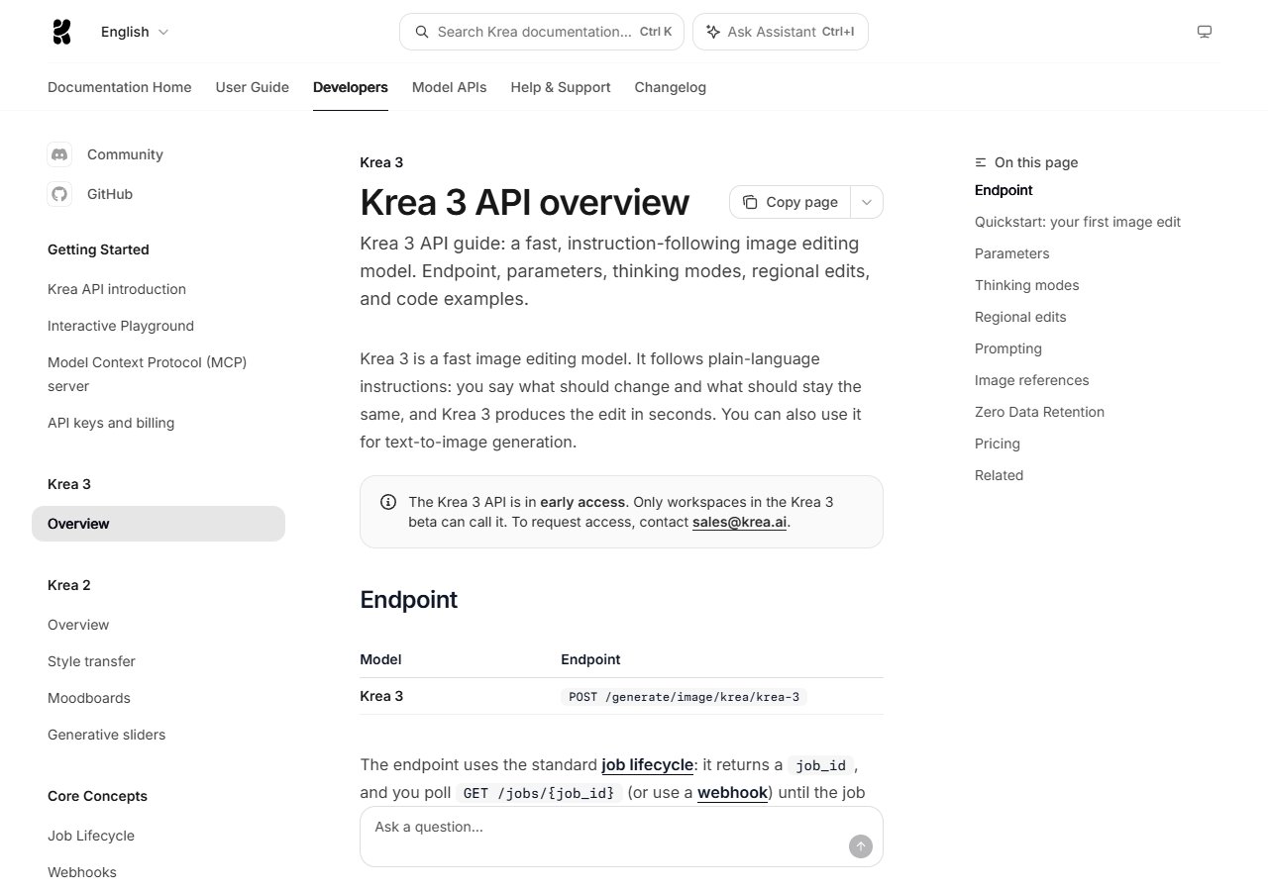Screen dimensions: 1268x891
Task: Click the info icon in early access notice
Action: [388, 502]
